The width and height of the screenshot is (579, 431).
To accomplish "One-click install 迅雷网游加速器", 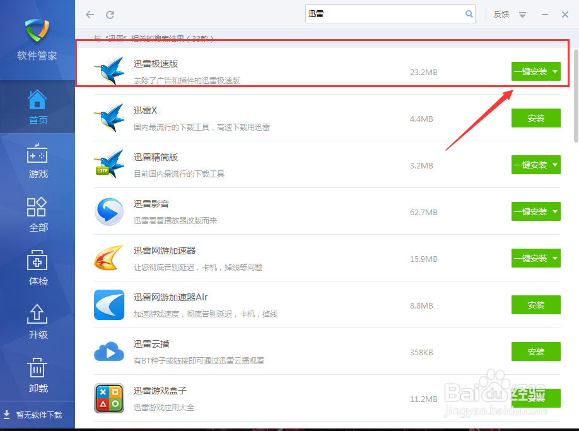I will (x=530, y=258).
